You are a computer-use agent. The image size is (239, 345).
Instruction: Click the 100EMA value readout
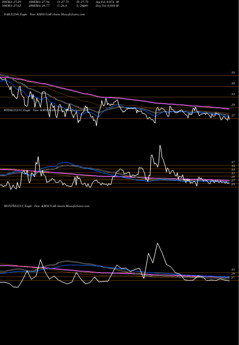(40, 2)
